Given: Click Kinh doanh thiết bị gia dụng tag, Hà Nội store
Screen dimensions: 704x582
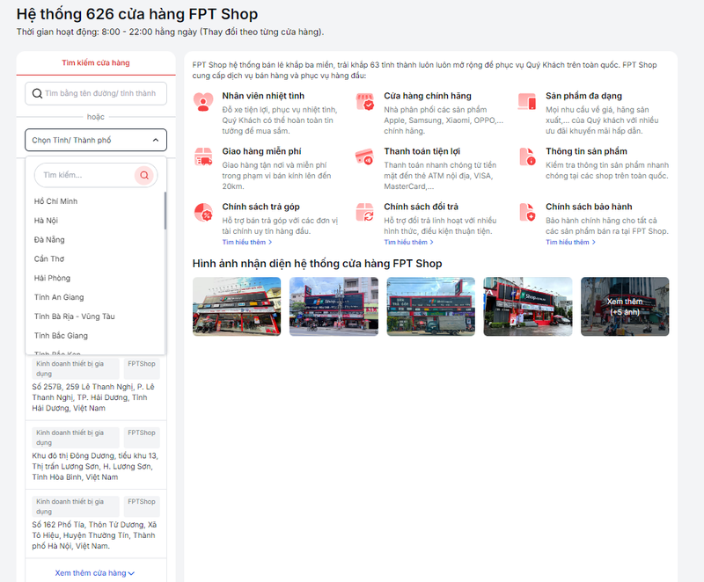Looking at the screenshot, I should (76, 506).
